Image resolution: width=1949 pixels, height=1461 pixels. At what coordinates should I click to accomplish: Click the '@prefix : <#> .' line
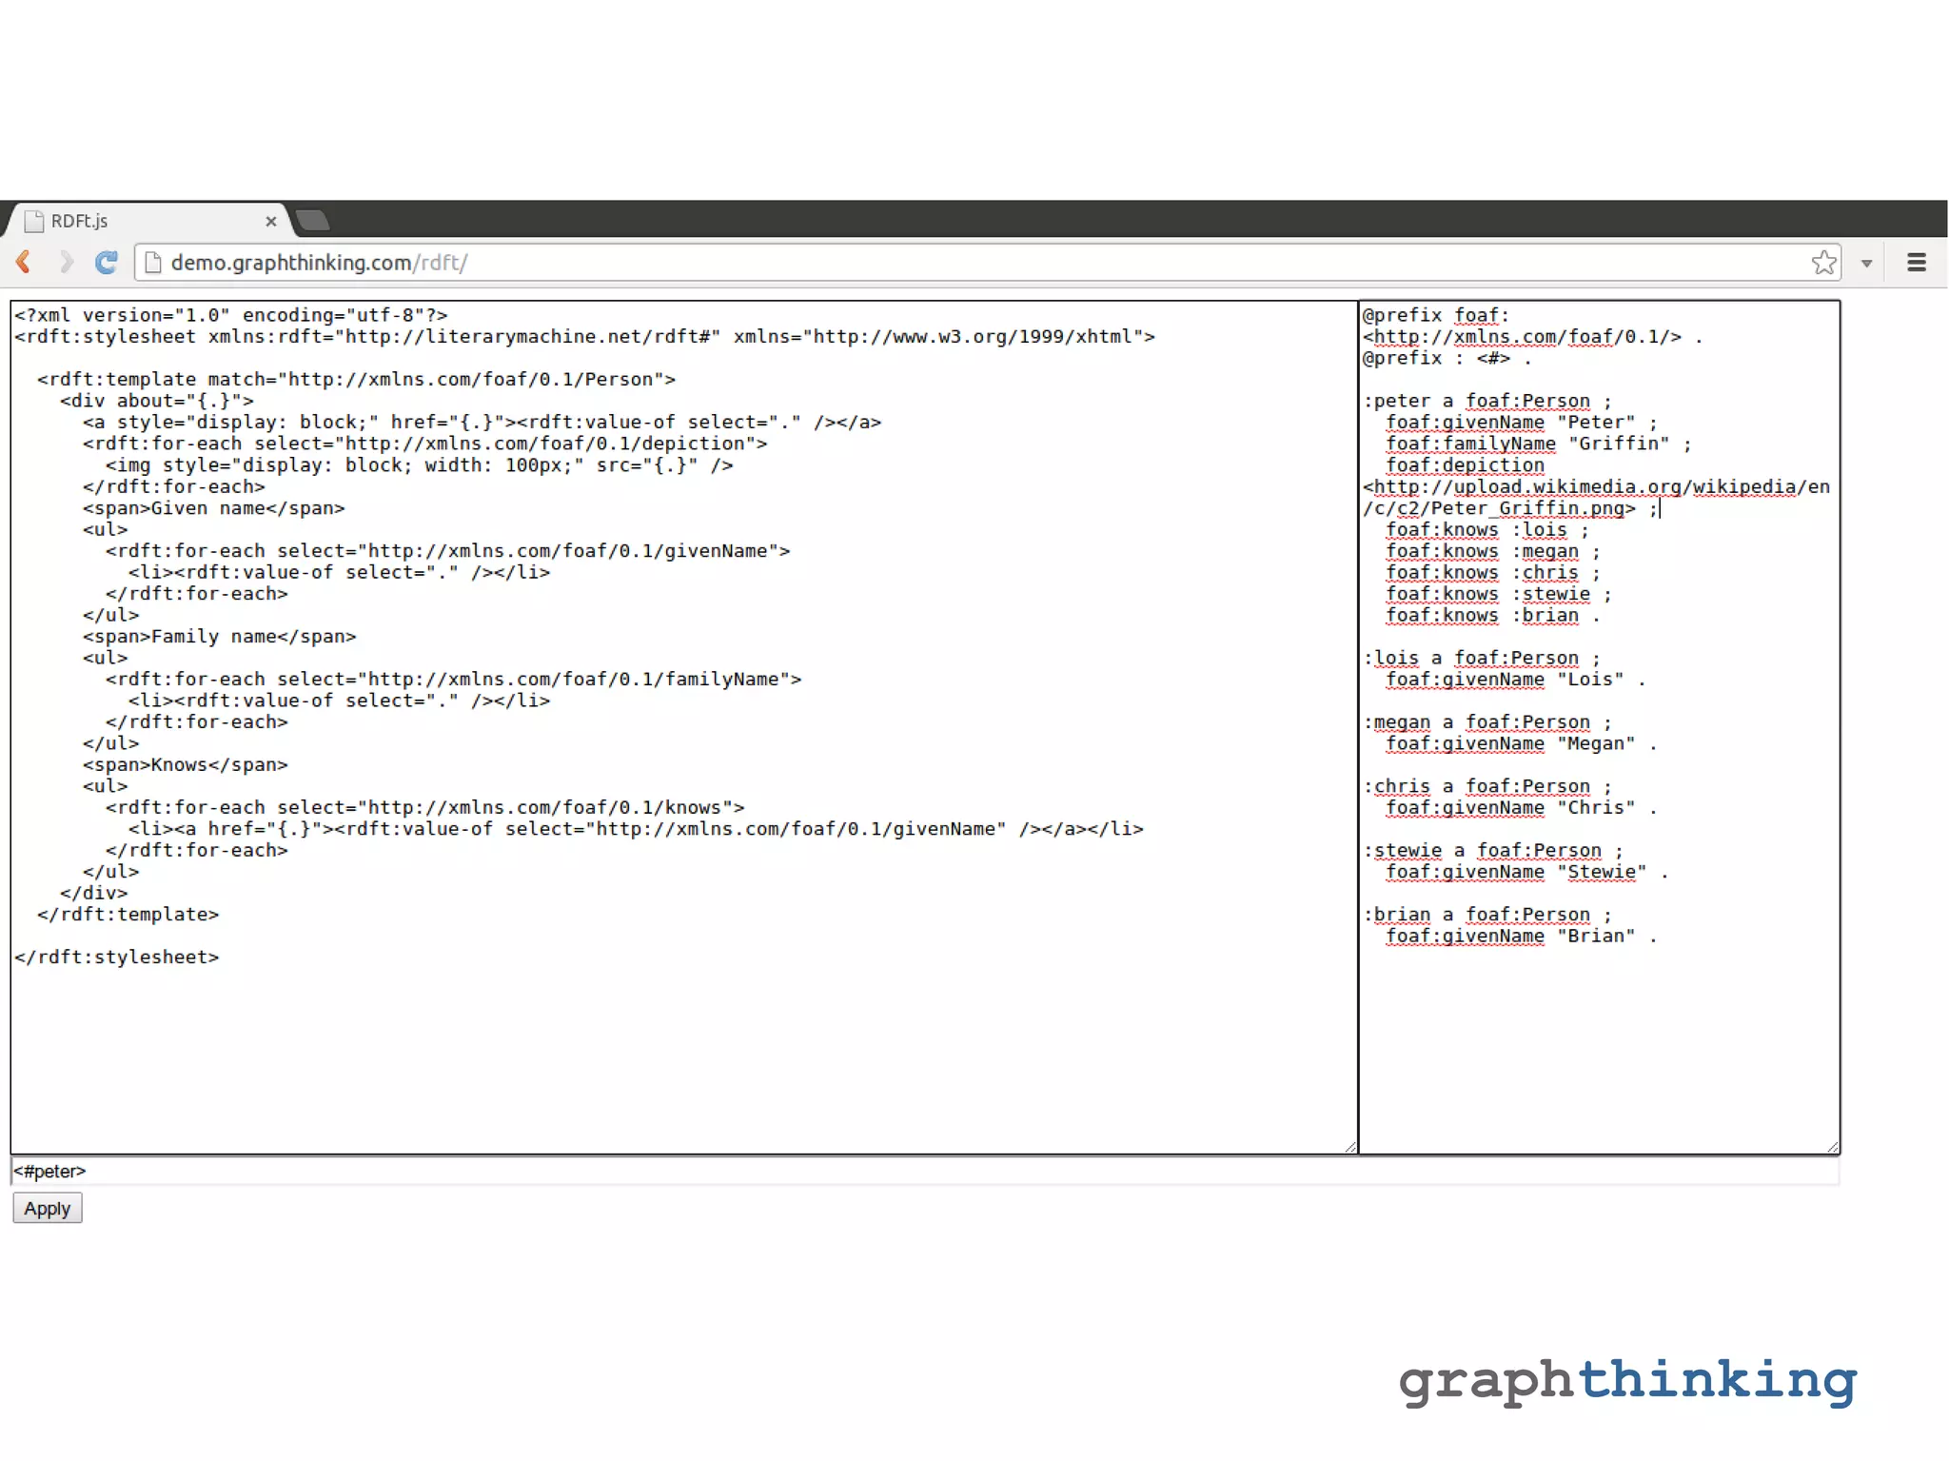[x=1447, y=358]
